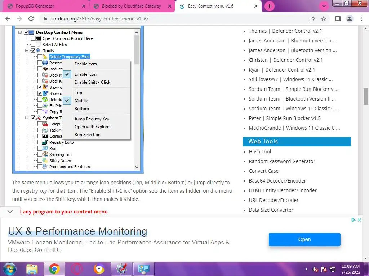Switch to Blocked by Cloudflare Gateway tab
This screenshot has height=276, width=369.
pos(131,6)
